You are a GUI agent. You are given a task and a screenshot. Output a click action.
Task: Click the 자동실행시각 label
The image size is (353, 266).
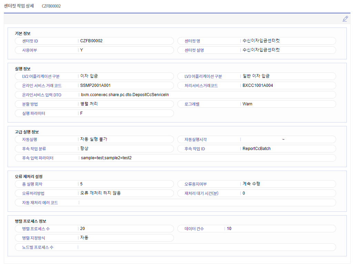pos(195,139)
